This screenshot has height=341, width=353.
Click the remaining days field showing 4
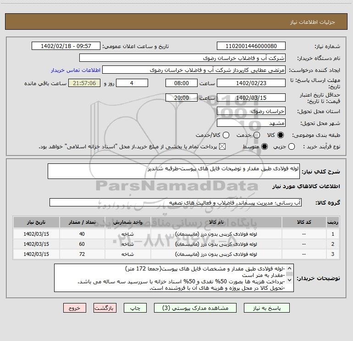132,83
